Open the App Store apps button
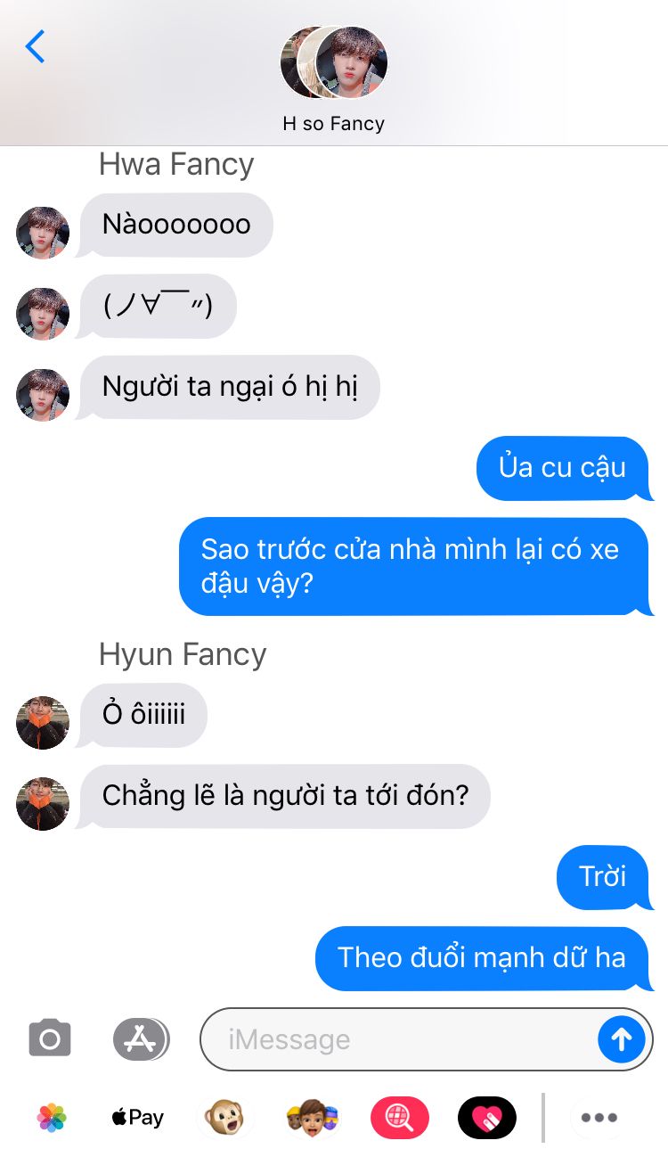The image size is (668, 1157). point(141,1038)
